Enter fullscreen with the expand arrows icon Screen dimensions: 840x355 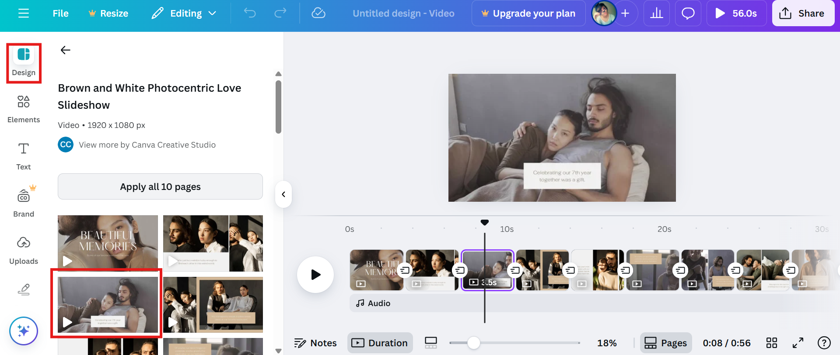pyautogui.click(x=798, y=343)
